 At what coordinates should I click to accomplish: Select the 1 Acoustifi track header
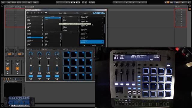[x=10, y=7]
